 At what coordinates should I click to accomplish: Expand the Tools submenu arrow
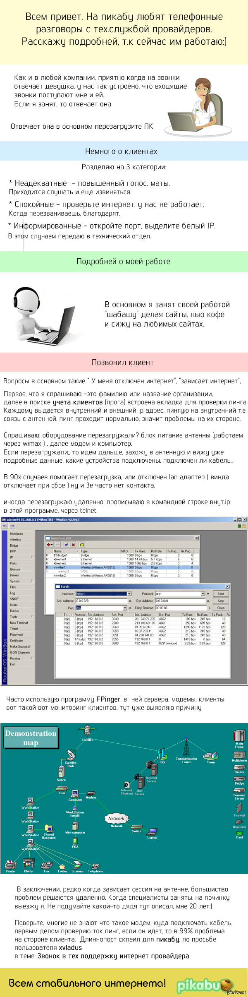click(32, 617)
